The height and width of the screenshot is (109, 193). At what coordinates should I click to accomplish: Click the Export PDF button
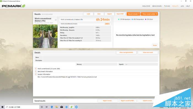point(120,14)
